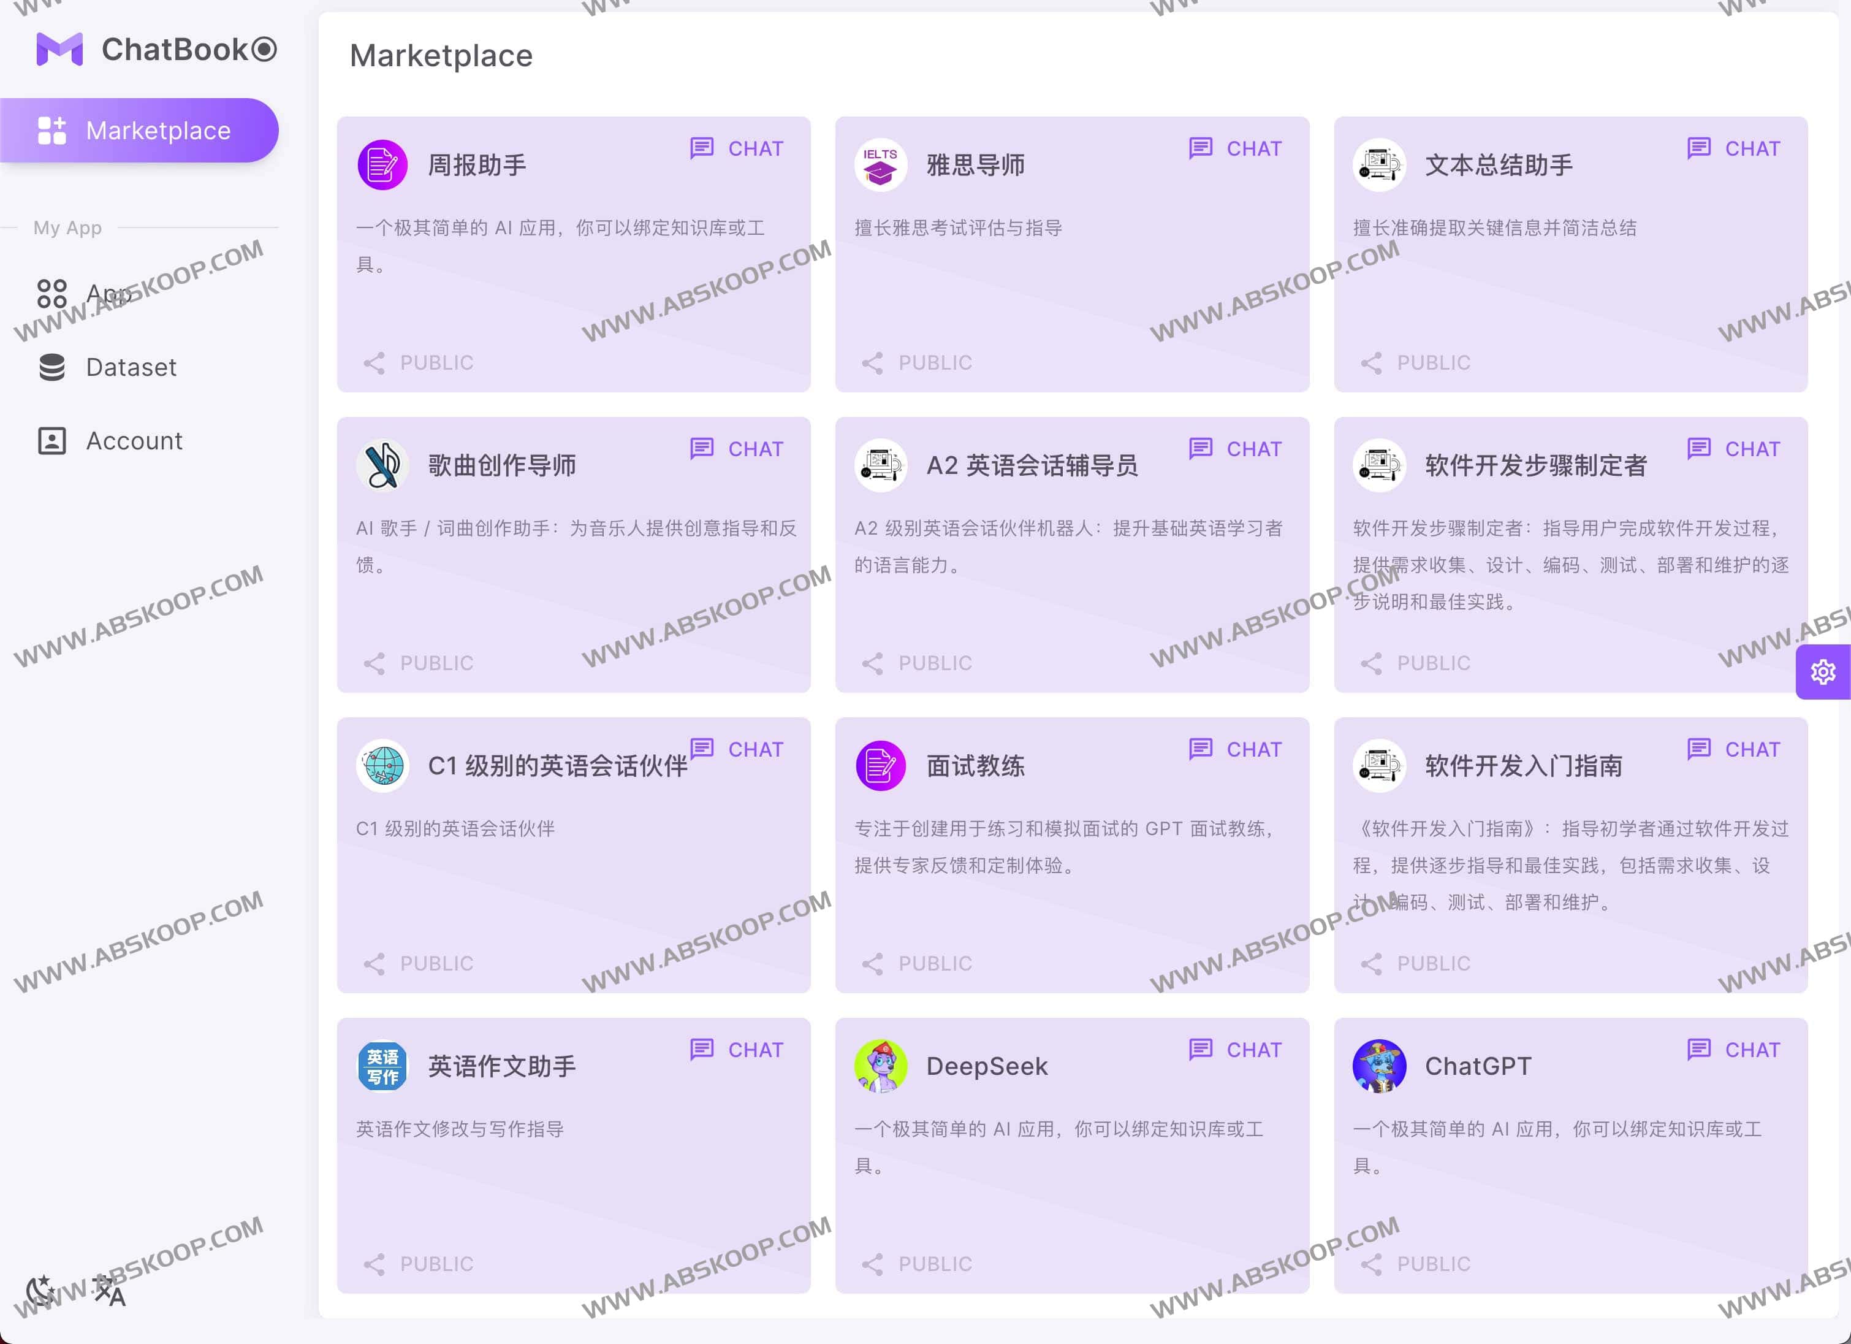Click the IELTS icon on 雅思导师 card
The width and height of the screenshot is (1851, 1344).
pos(880,163)
